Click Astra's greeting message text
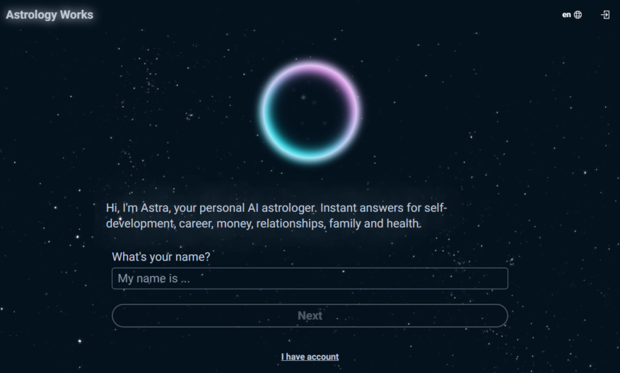Screen dimensions: 620x373 (x=276, y=215)
